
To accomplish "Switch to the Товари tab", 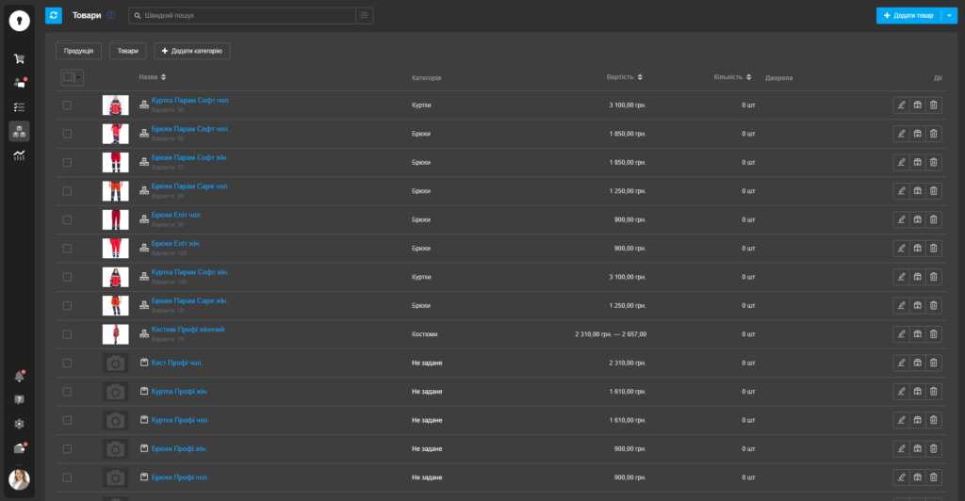I will tap(127, 51).
